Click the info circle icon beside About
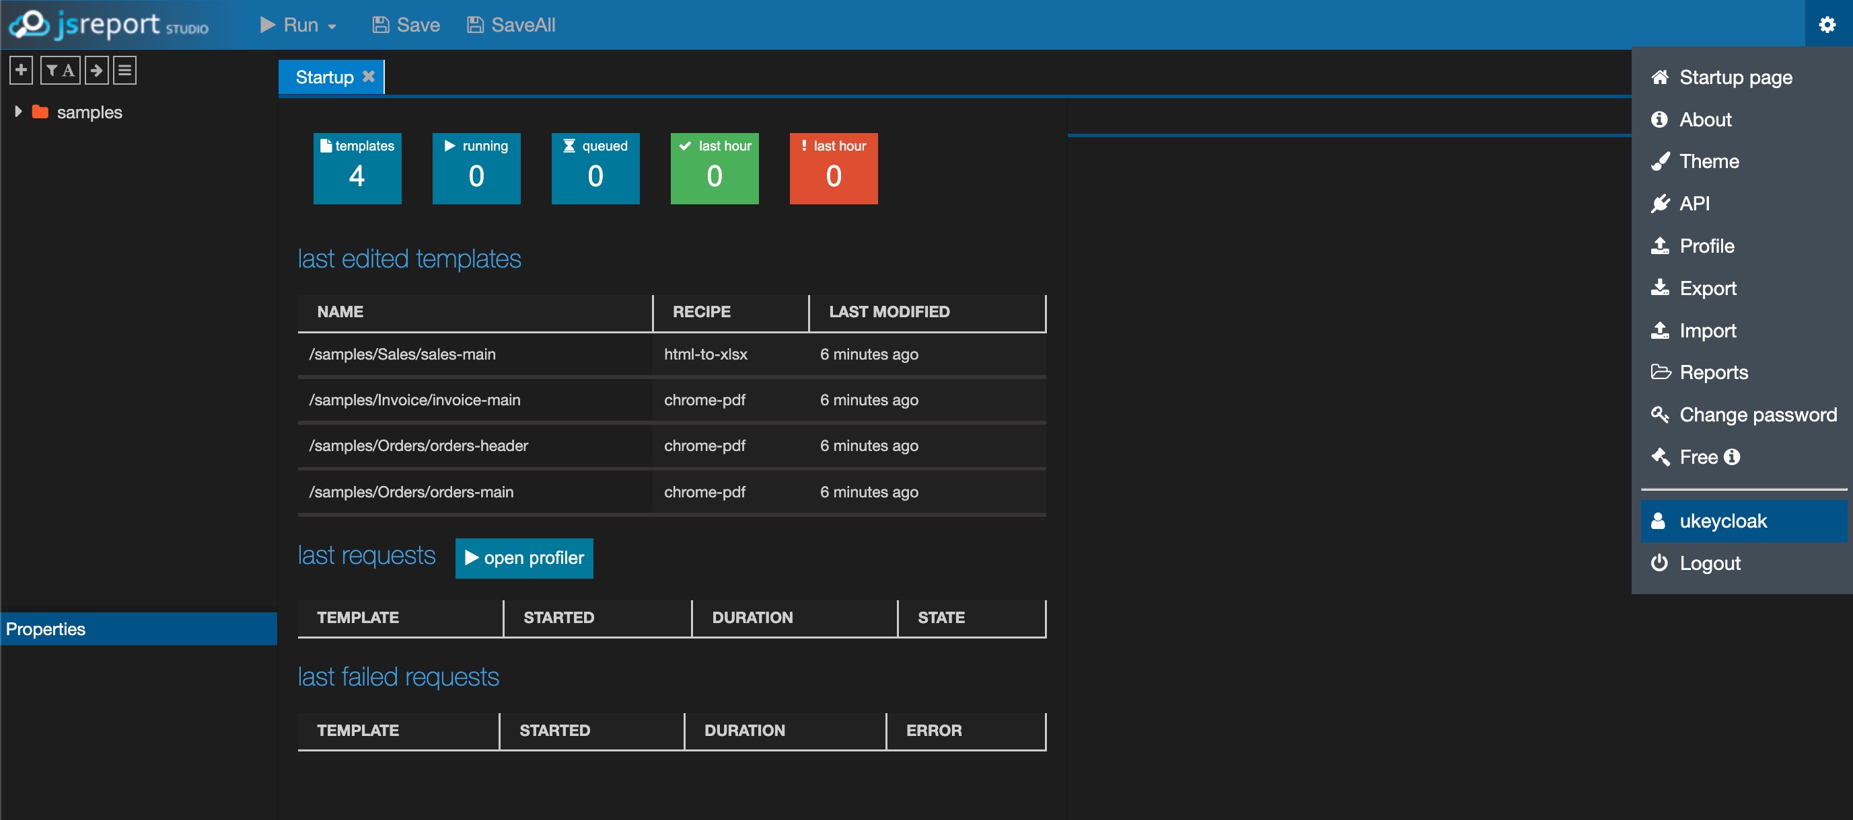 click(1659, 119)
